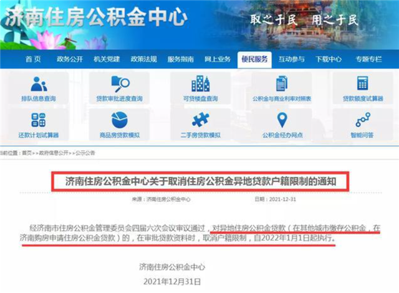This screenshot has height=293, width=399.
Task: Open the 二手房贷款模拟 label link
Action: pos(201,135)
